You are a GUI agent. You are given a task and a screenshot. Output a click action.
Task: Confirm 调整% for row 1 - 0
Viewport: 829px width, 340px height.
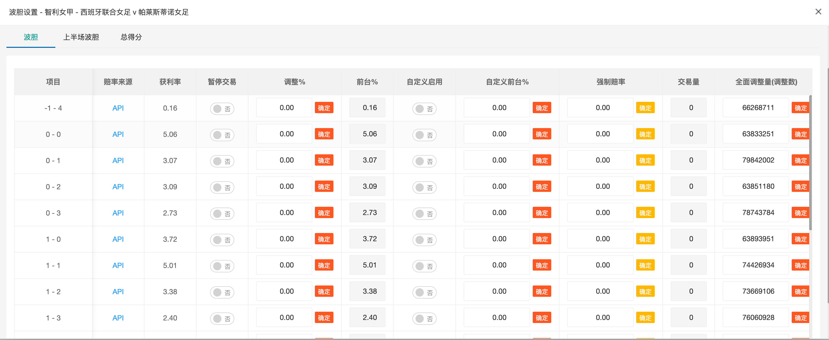pos(324,239)
